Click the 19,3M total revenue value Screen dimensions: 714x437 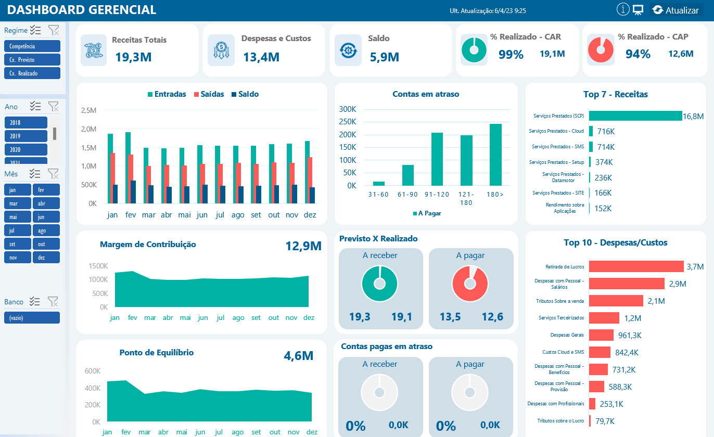(x=133, y=57)
